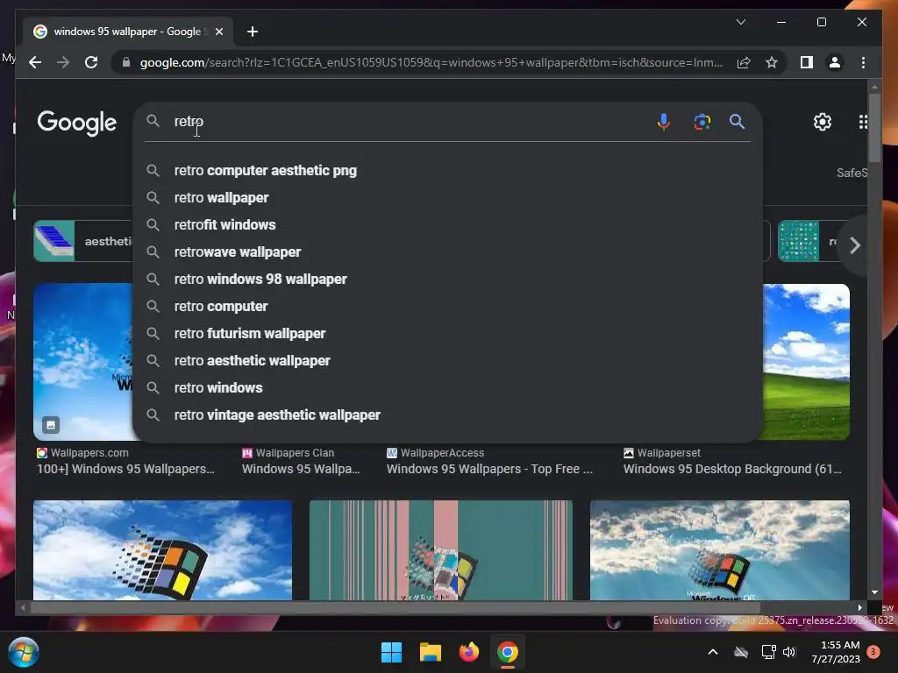The width and height of the screenshot is (898, 673).
Task: Open the Wallpapers.com cloud image thumbnail
Action: pos(83,362)
